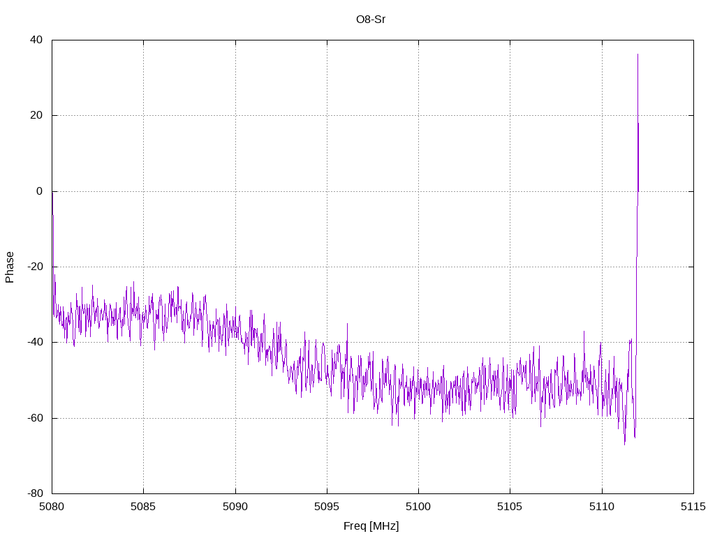Click x-axis tick label 5100
The width and height of the screenshot is (715, 536).
tap(419, 507)
